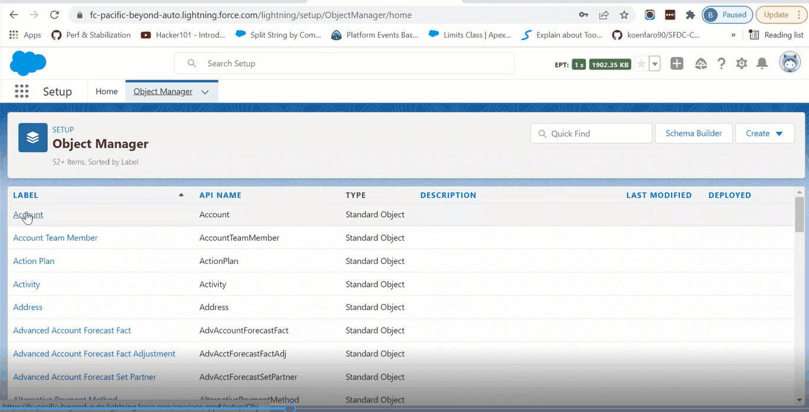Click the browser back arrow
Image resolution: width=809 pixels, height=412 pixels.
click(x=14, y=15)
